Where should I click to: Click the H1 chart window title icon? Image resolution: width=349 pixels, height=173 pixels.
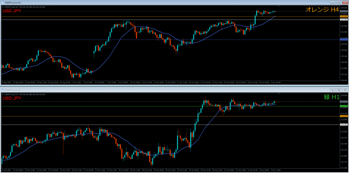point(2,90)
